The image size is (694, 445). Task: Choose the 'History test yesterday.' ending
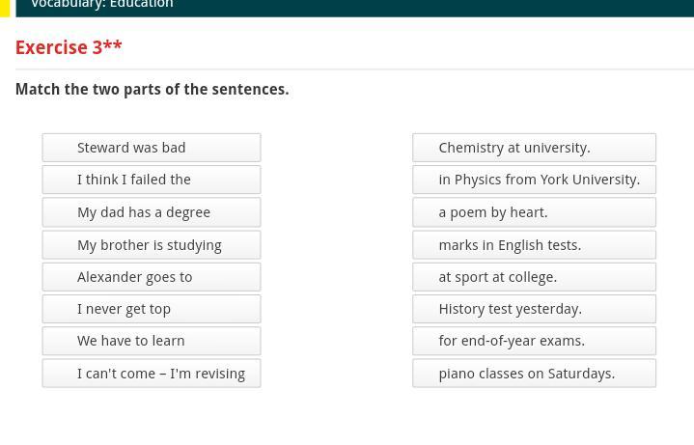pos(534,309)
